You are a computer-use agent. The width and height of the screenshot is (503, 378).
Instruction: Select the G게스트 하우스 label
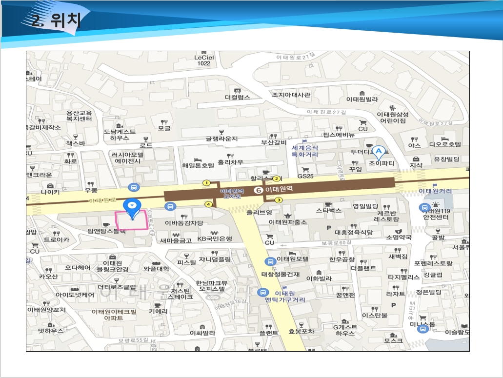click(x=345, y=330)
